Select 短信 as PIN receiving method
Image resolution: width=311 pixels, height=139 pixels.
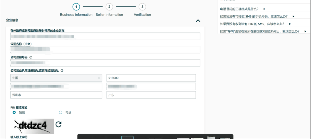click(14, 112)
